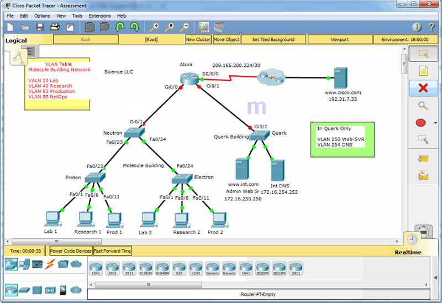Image resolution: width=442 pixels, height=303 pixels.
Task: Switch to Realtime mode tab
Action: [408, 252]
